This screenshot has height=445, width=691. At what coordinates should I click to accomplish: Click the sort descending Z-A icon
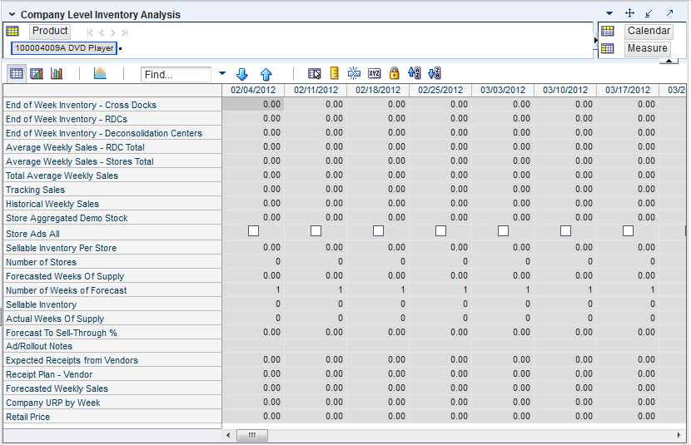pyautogui.click(x=434, y=74)
